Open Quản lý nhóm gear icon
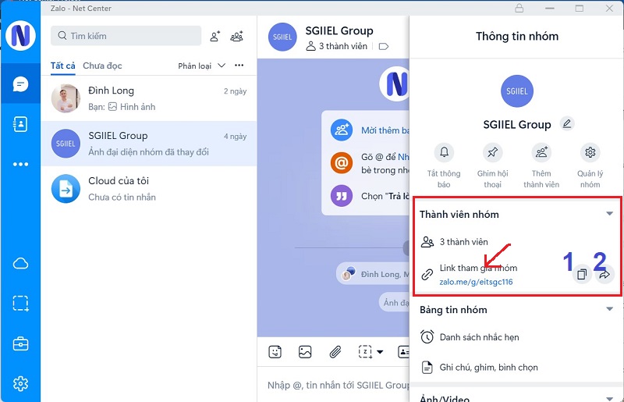 click(590, 152)
